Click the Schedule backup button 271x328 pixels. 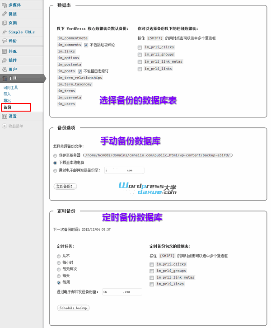click(x=73, y=308)
